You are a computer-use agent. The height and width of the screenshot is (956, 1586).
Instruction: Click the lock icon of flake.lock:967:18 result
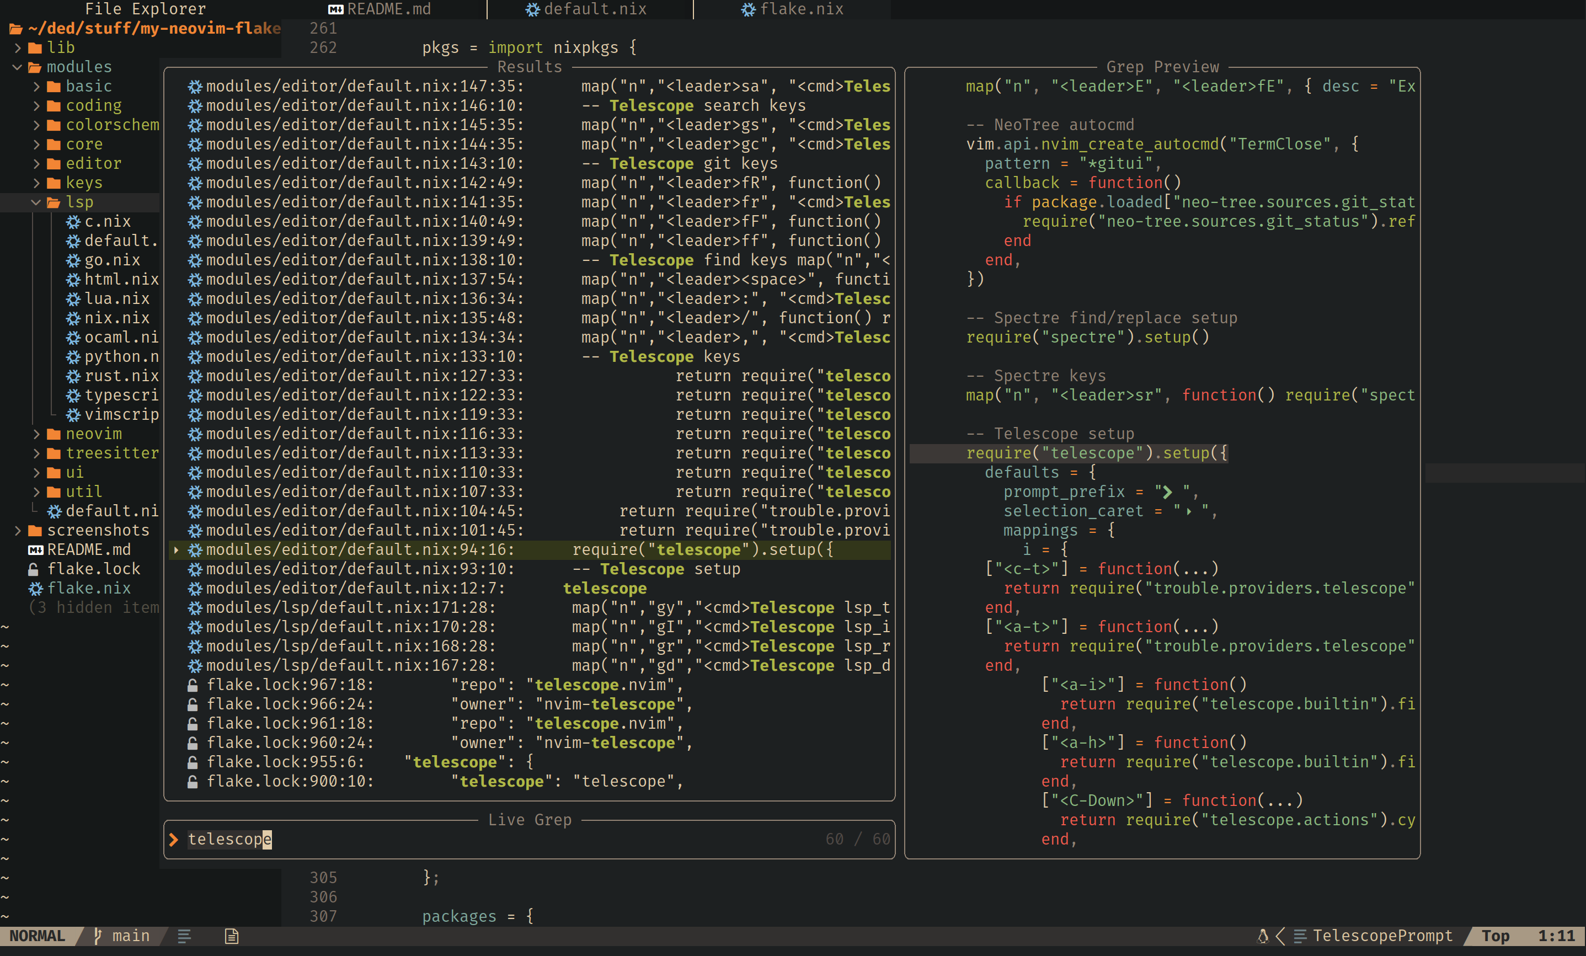pyautogui.click(x=193, y=685)
